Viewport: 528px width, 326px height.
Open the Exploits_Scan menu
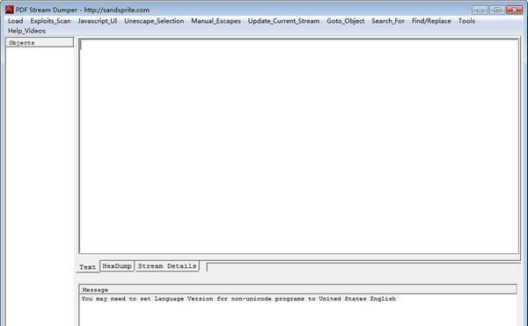coord(50,21)
